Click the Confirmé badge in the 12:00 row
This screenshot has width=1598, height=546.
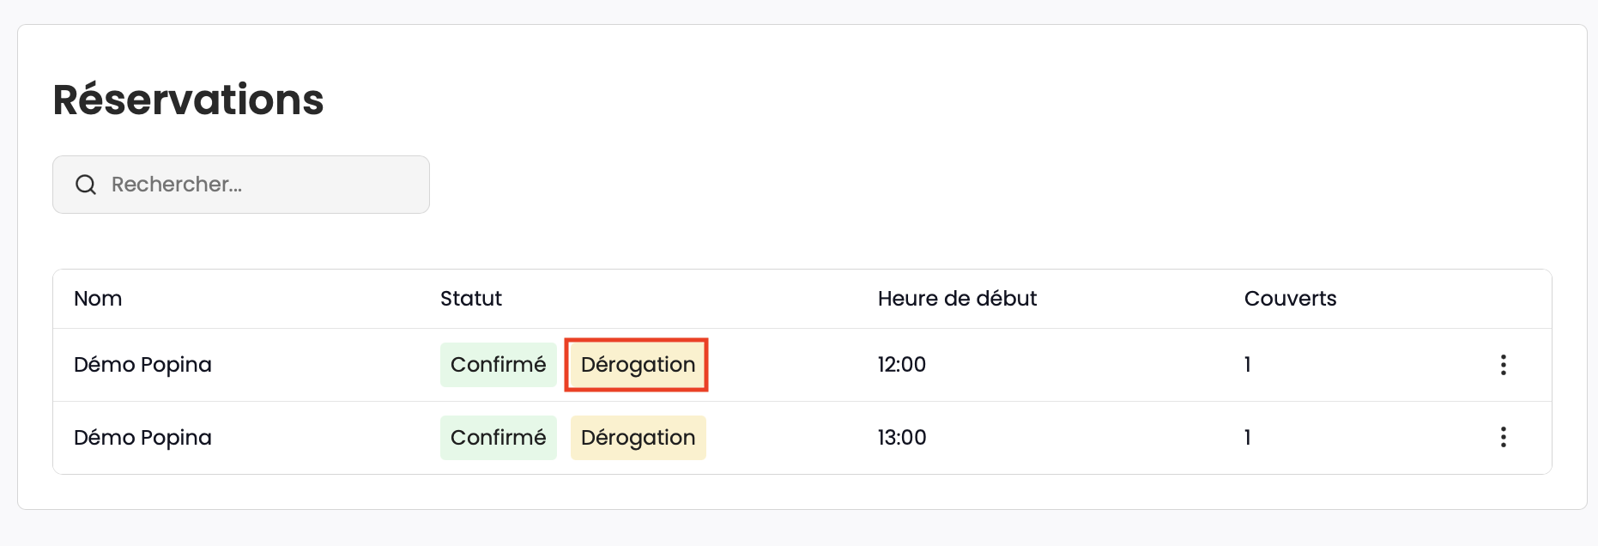click(499, 365)
